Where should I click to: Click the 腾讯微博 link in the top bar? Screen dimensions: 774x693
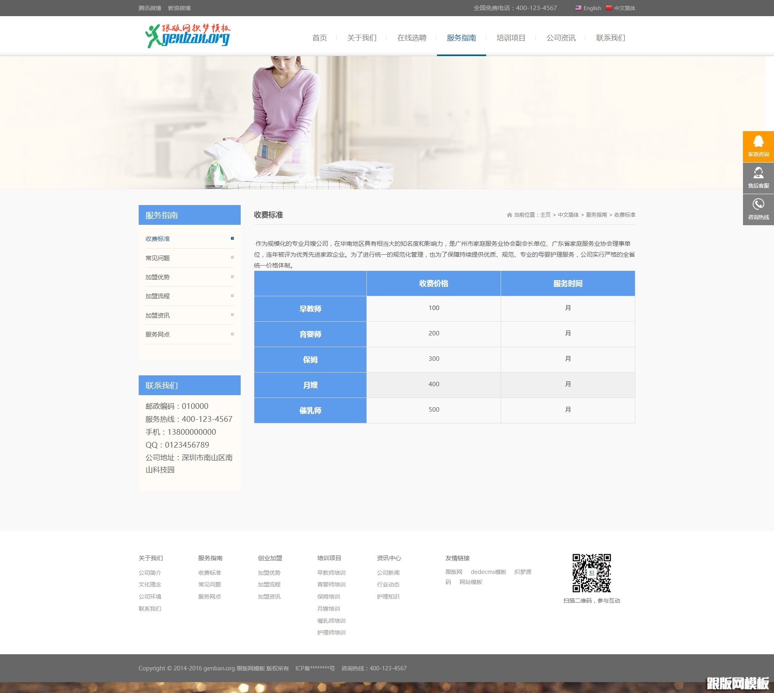pos(150,8)
